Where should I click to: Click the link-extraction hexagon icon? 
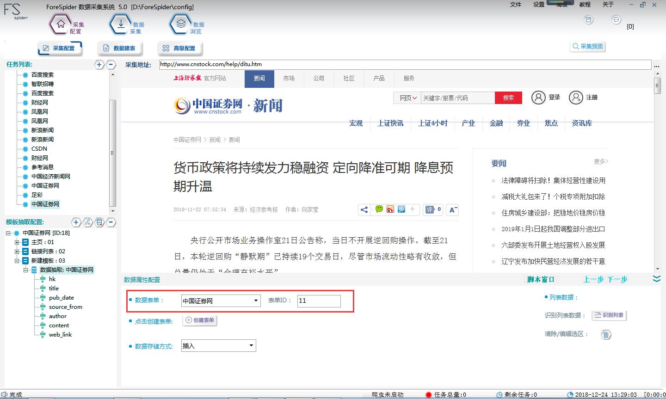click(x=88, y=222)
